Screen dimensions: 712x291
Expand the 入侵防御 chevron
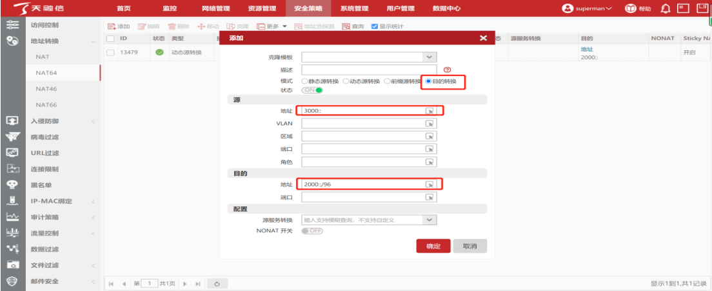click(x=93, y=121)
